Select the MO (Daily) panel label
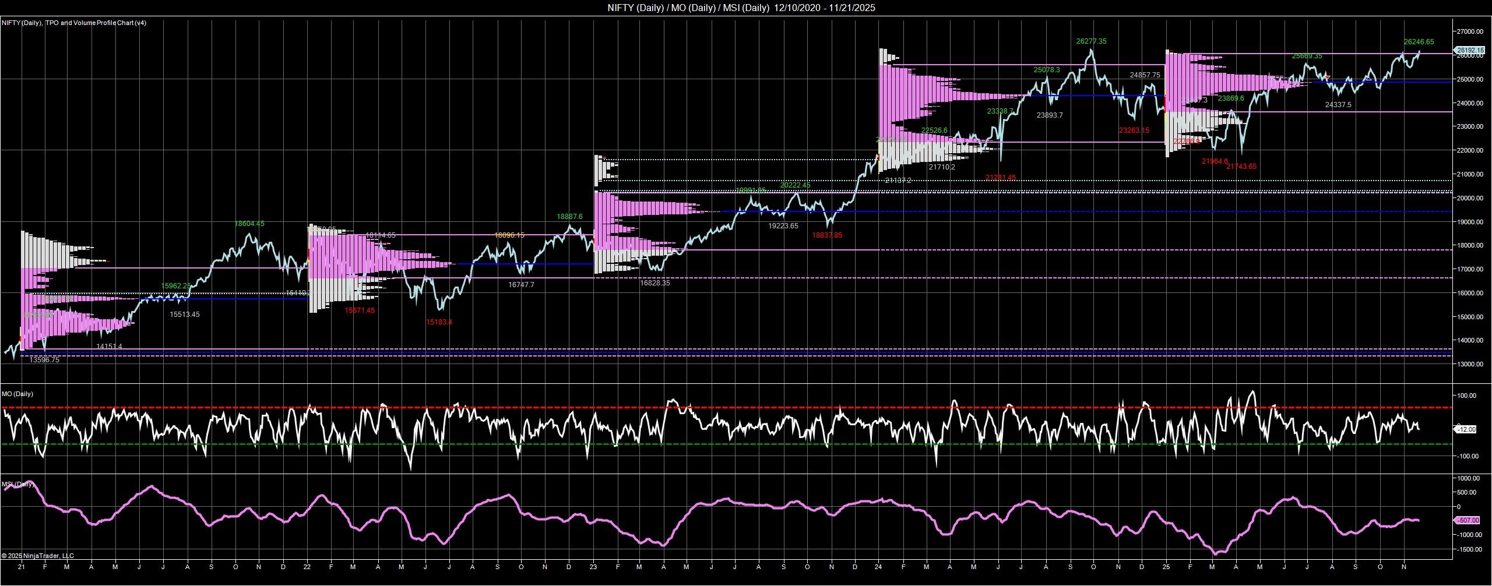The width and height of the screenshot is (1492, 586). (x=17, y=394)
